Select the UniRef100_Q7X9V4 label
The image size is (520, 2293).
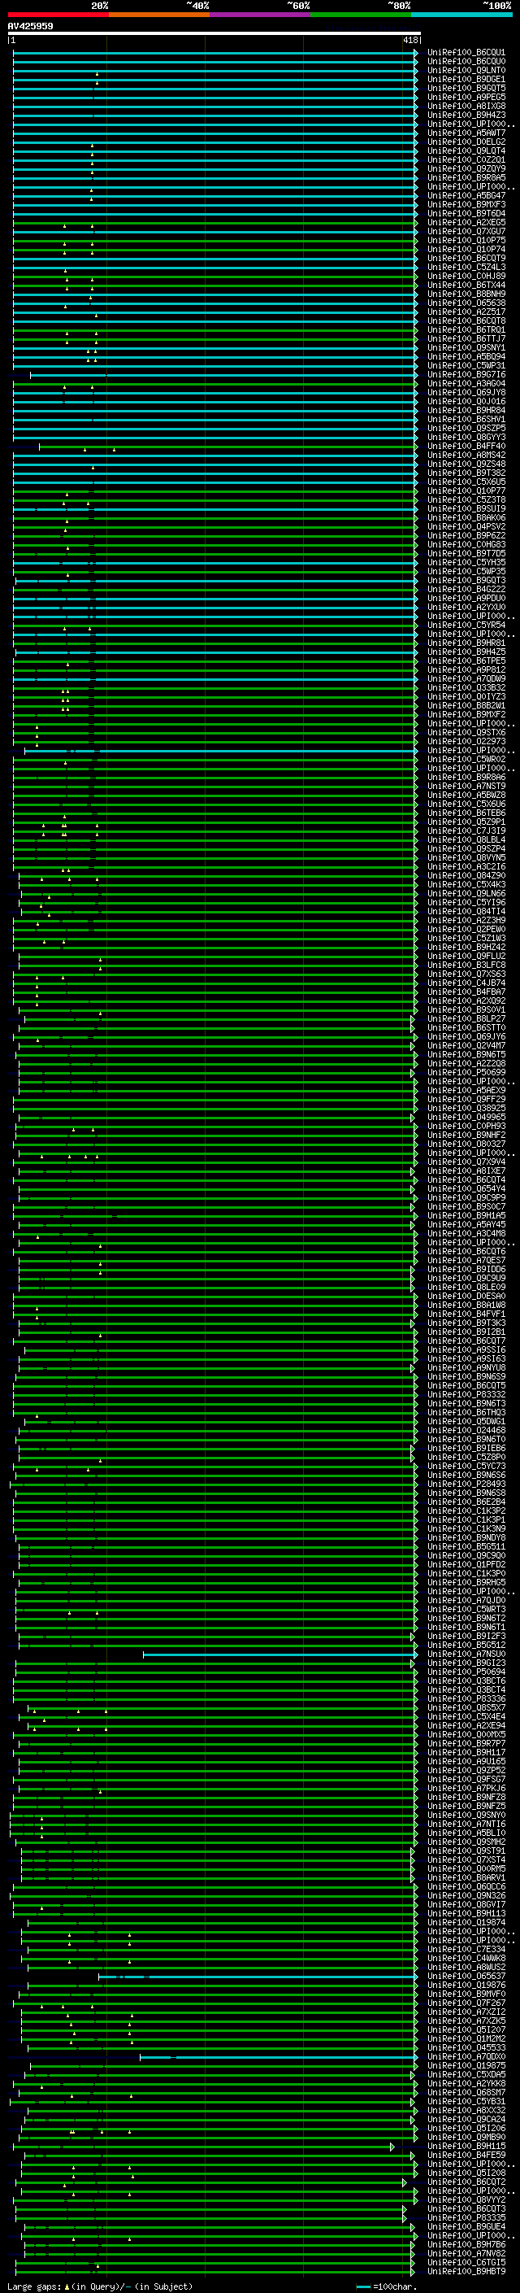pyautogui.click(x=466, y=1162)
